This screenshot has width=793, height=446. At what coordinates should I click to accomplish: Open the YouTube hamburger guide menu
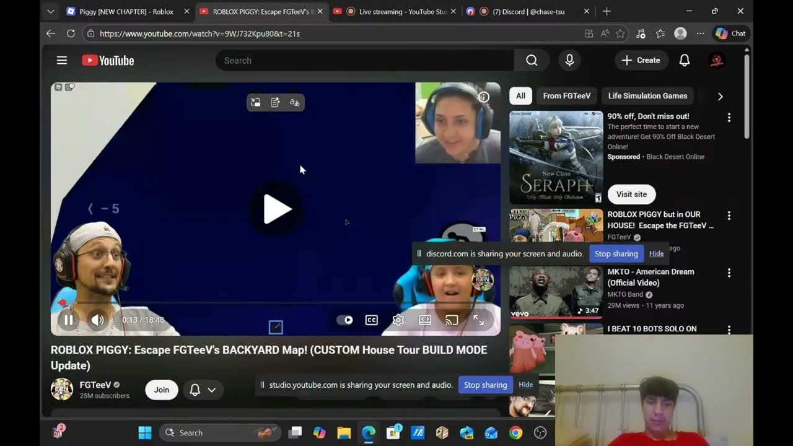pyautogui.click(x=61, y=60)
